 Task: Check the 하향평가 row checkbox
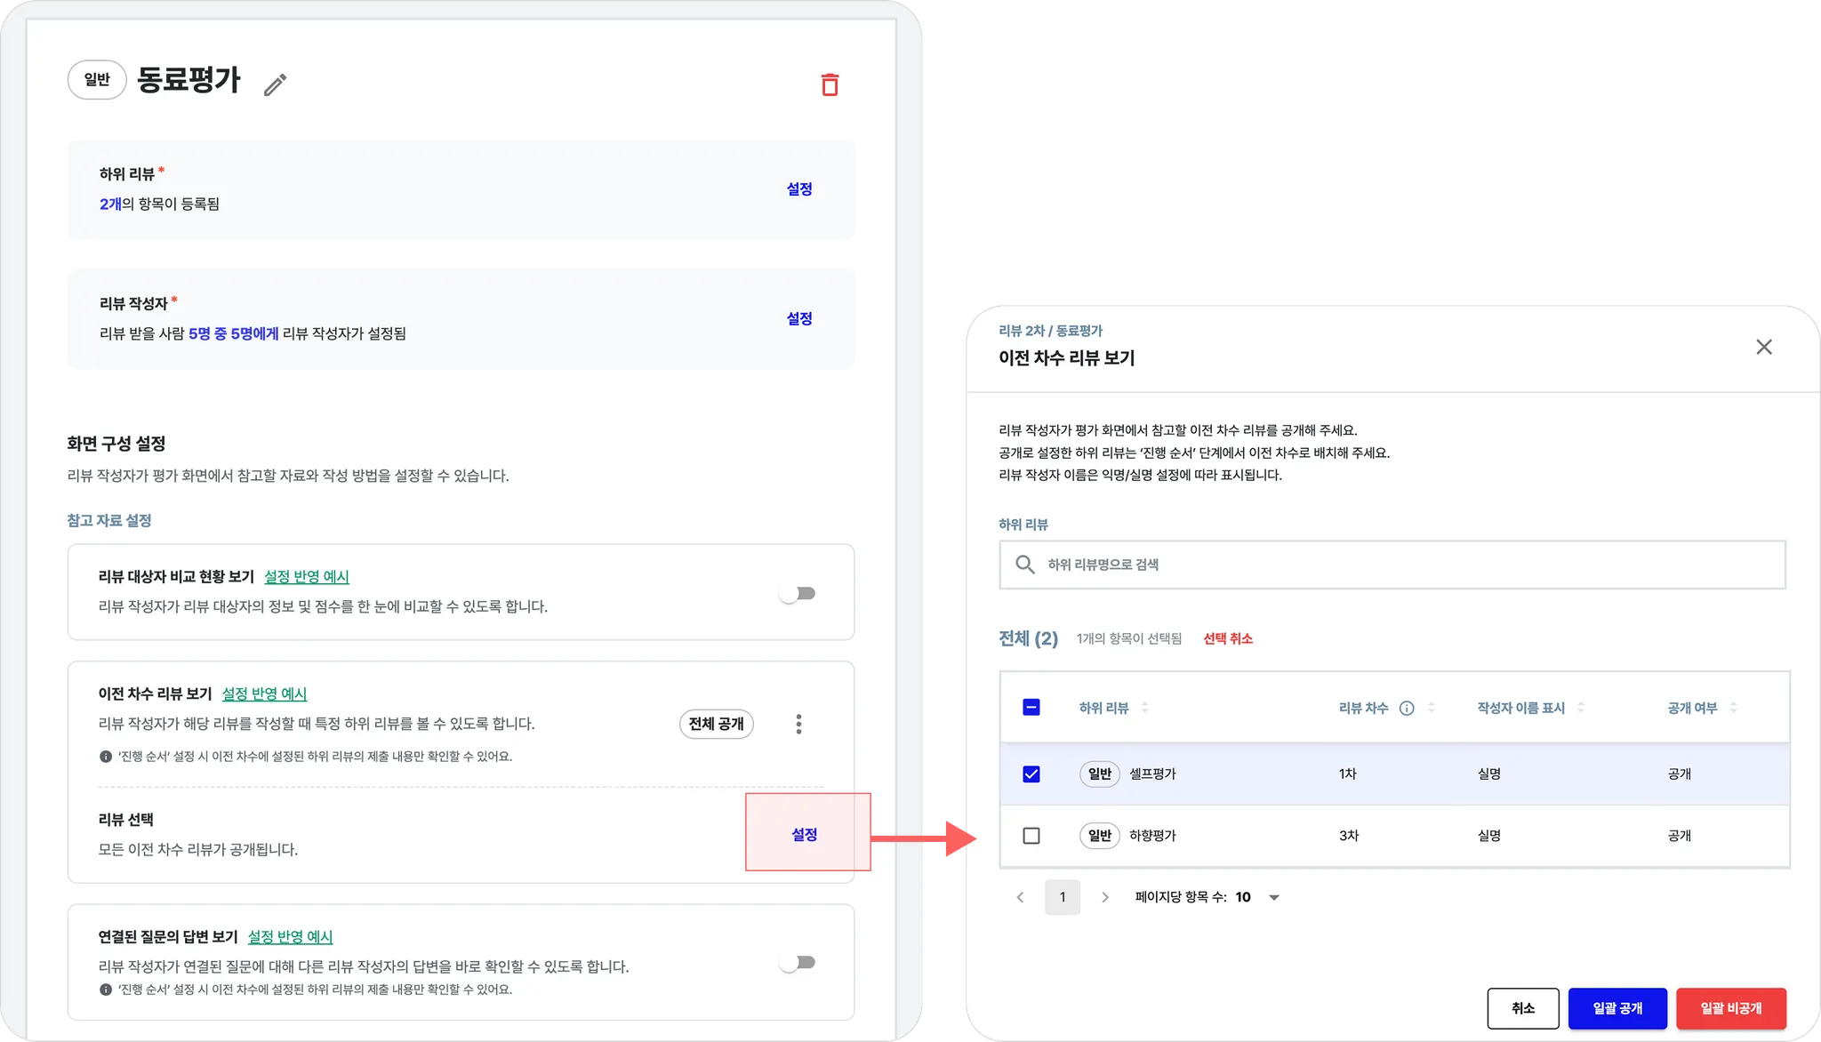1031,836
